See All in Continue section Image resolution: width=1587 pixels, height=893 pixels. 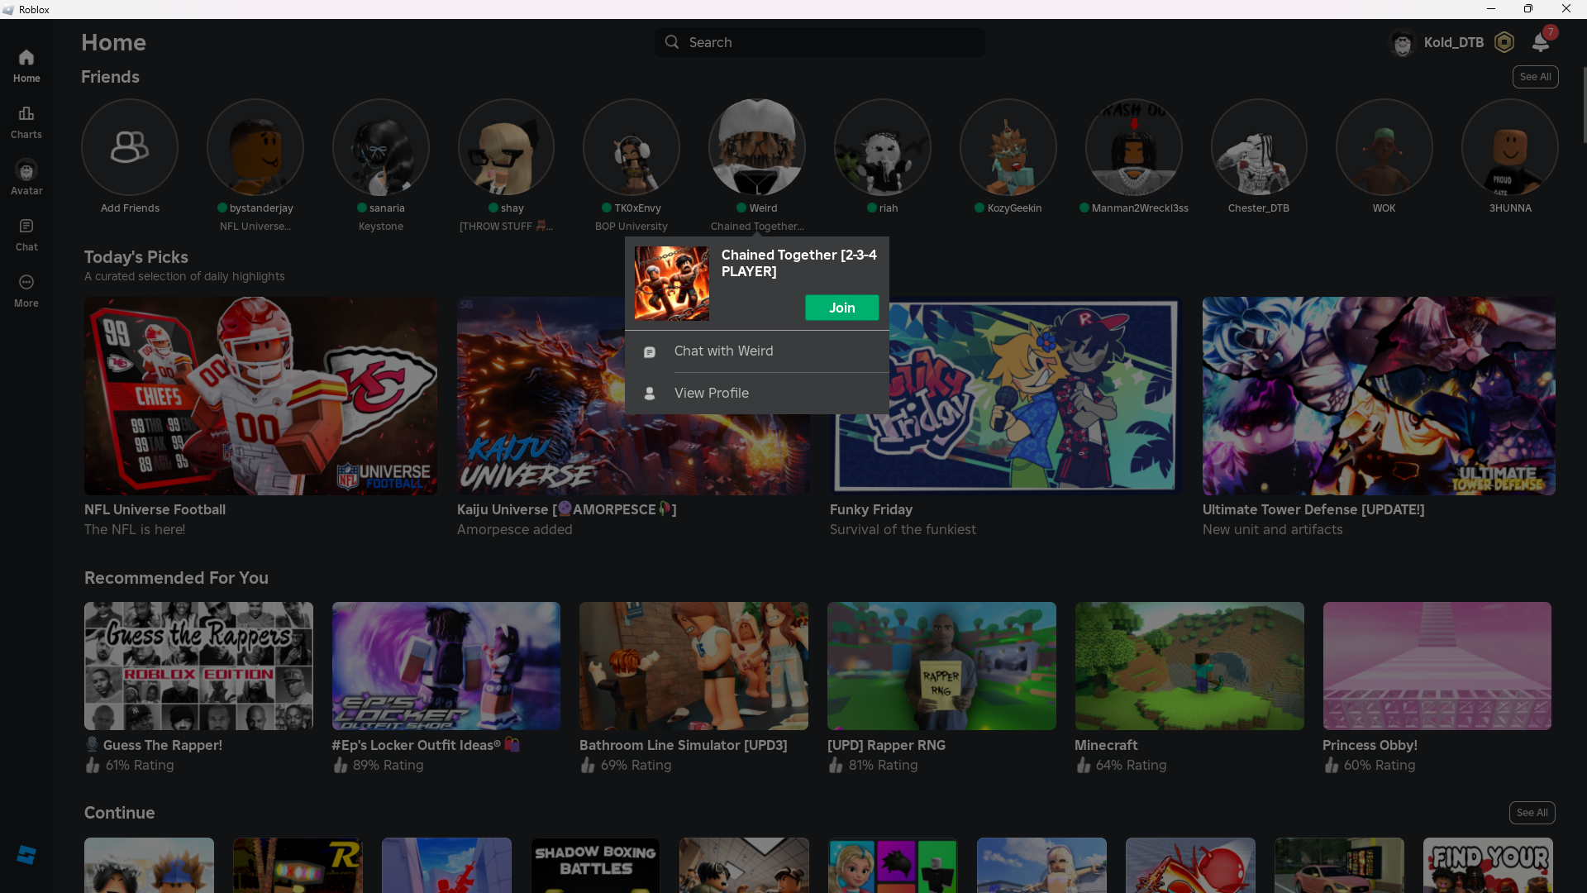click(1532, 813)
